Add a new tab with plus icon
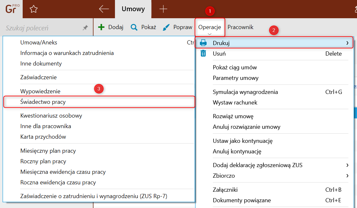The image size is (357, 208). click(163, 9)
